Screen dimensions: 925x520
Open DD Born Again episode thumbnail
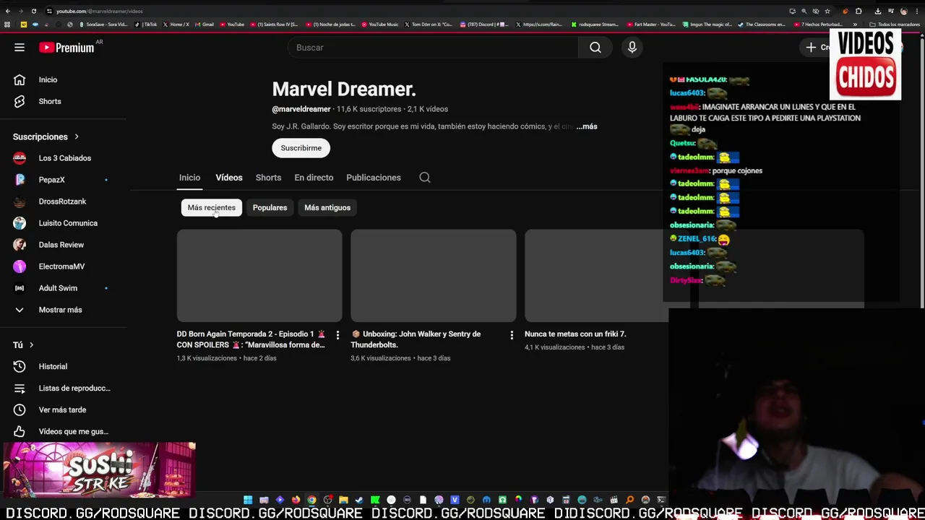click(259, 276)
